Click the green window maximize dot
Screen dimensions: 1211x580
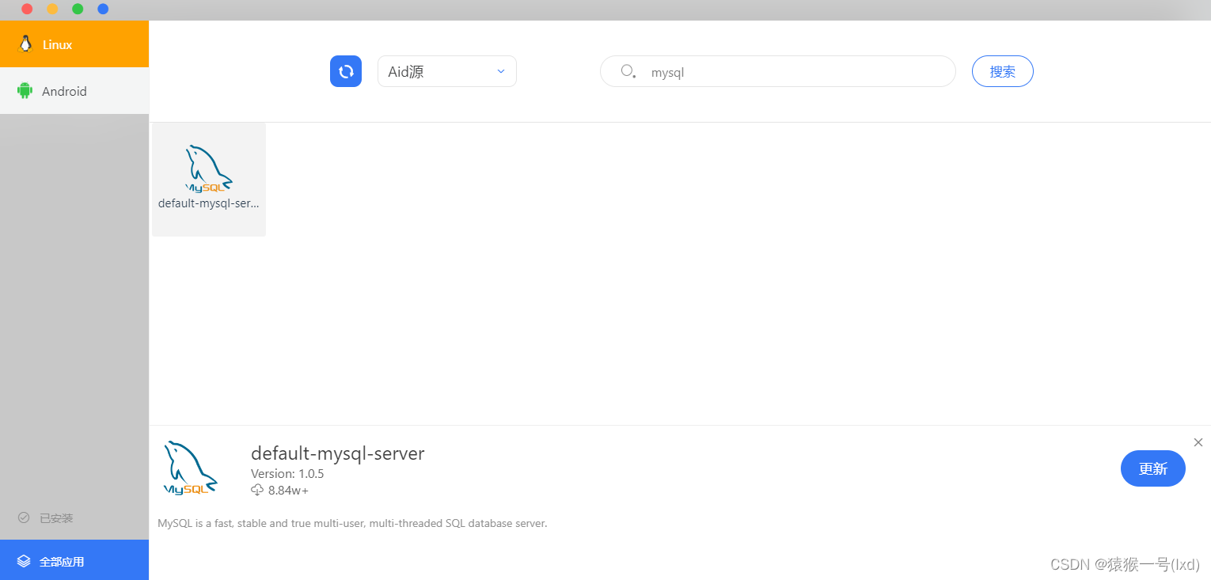[78, 9]
